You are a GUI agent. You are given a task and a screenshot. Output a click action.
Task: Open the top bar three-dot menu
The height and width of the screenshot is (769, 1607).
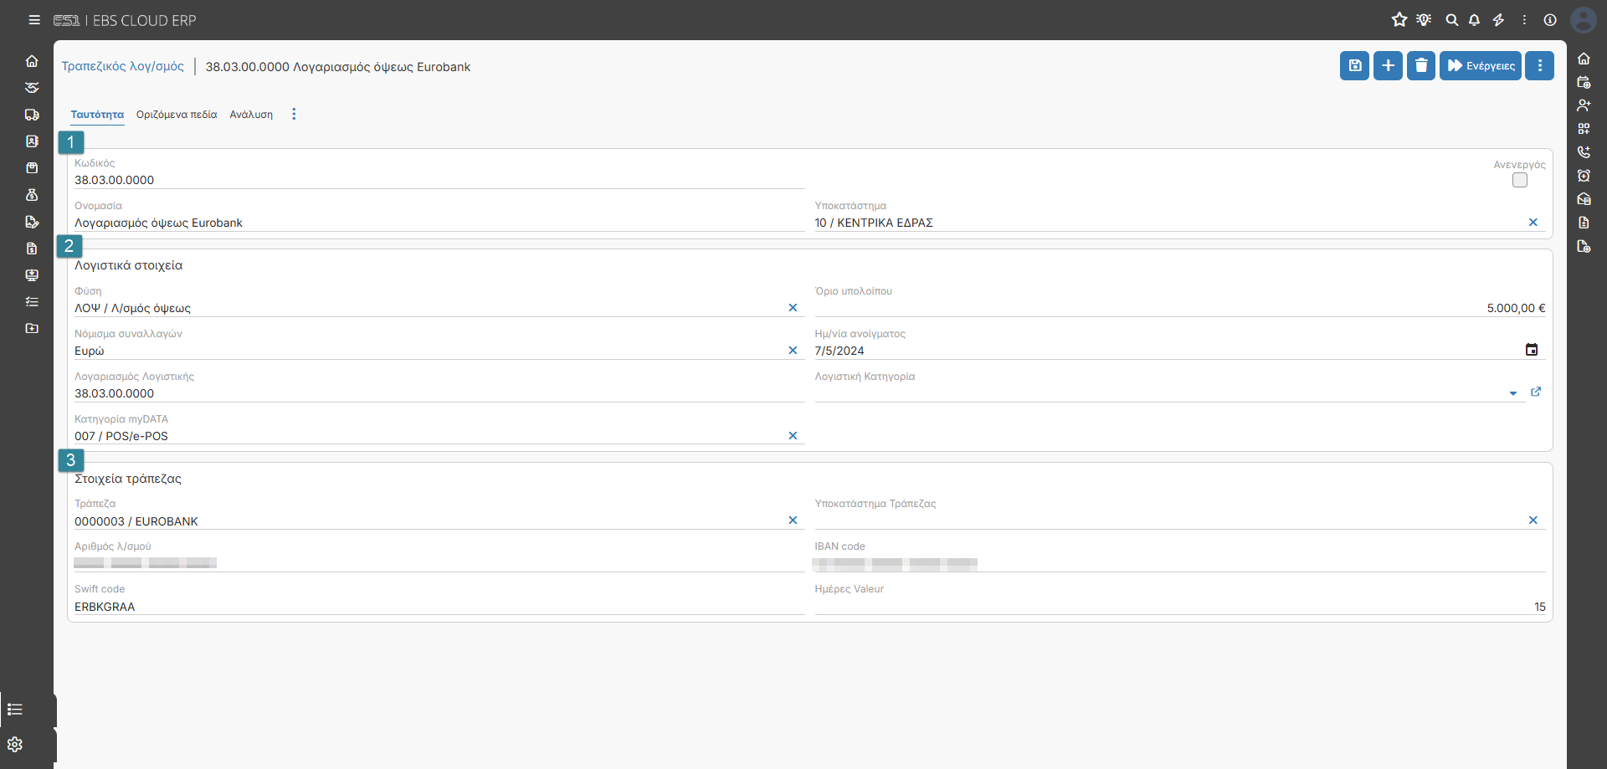coord(1524,20)
